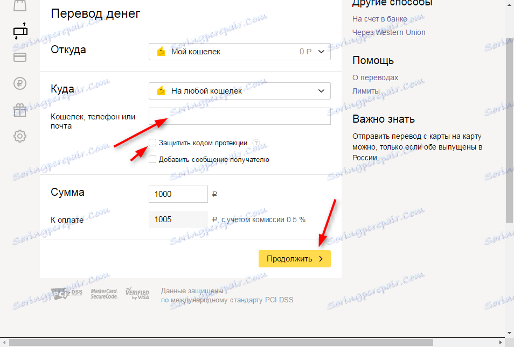Viewport: 514px width, 347px height.
Task: Open 'На счет в банке' link
Action: 380,19
